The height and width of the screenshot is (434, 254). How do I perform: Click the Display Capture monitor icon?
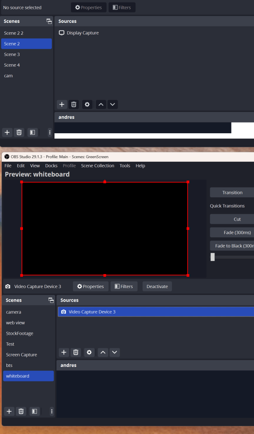pos(62,33)
